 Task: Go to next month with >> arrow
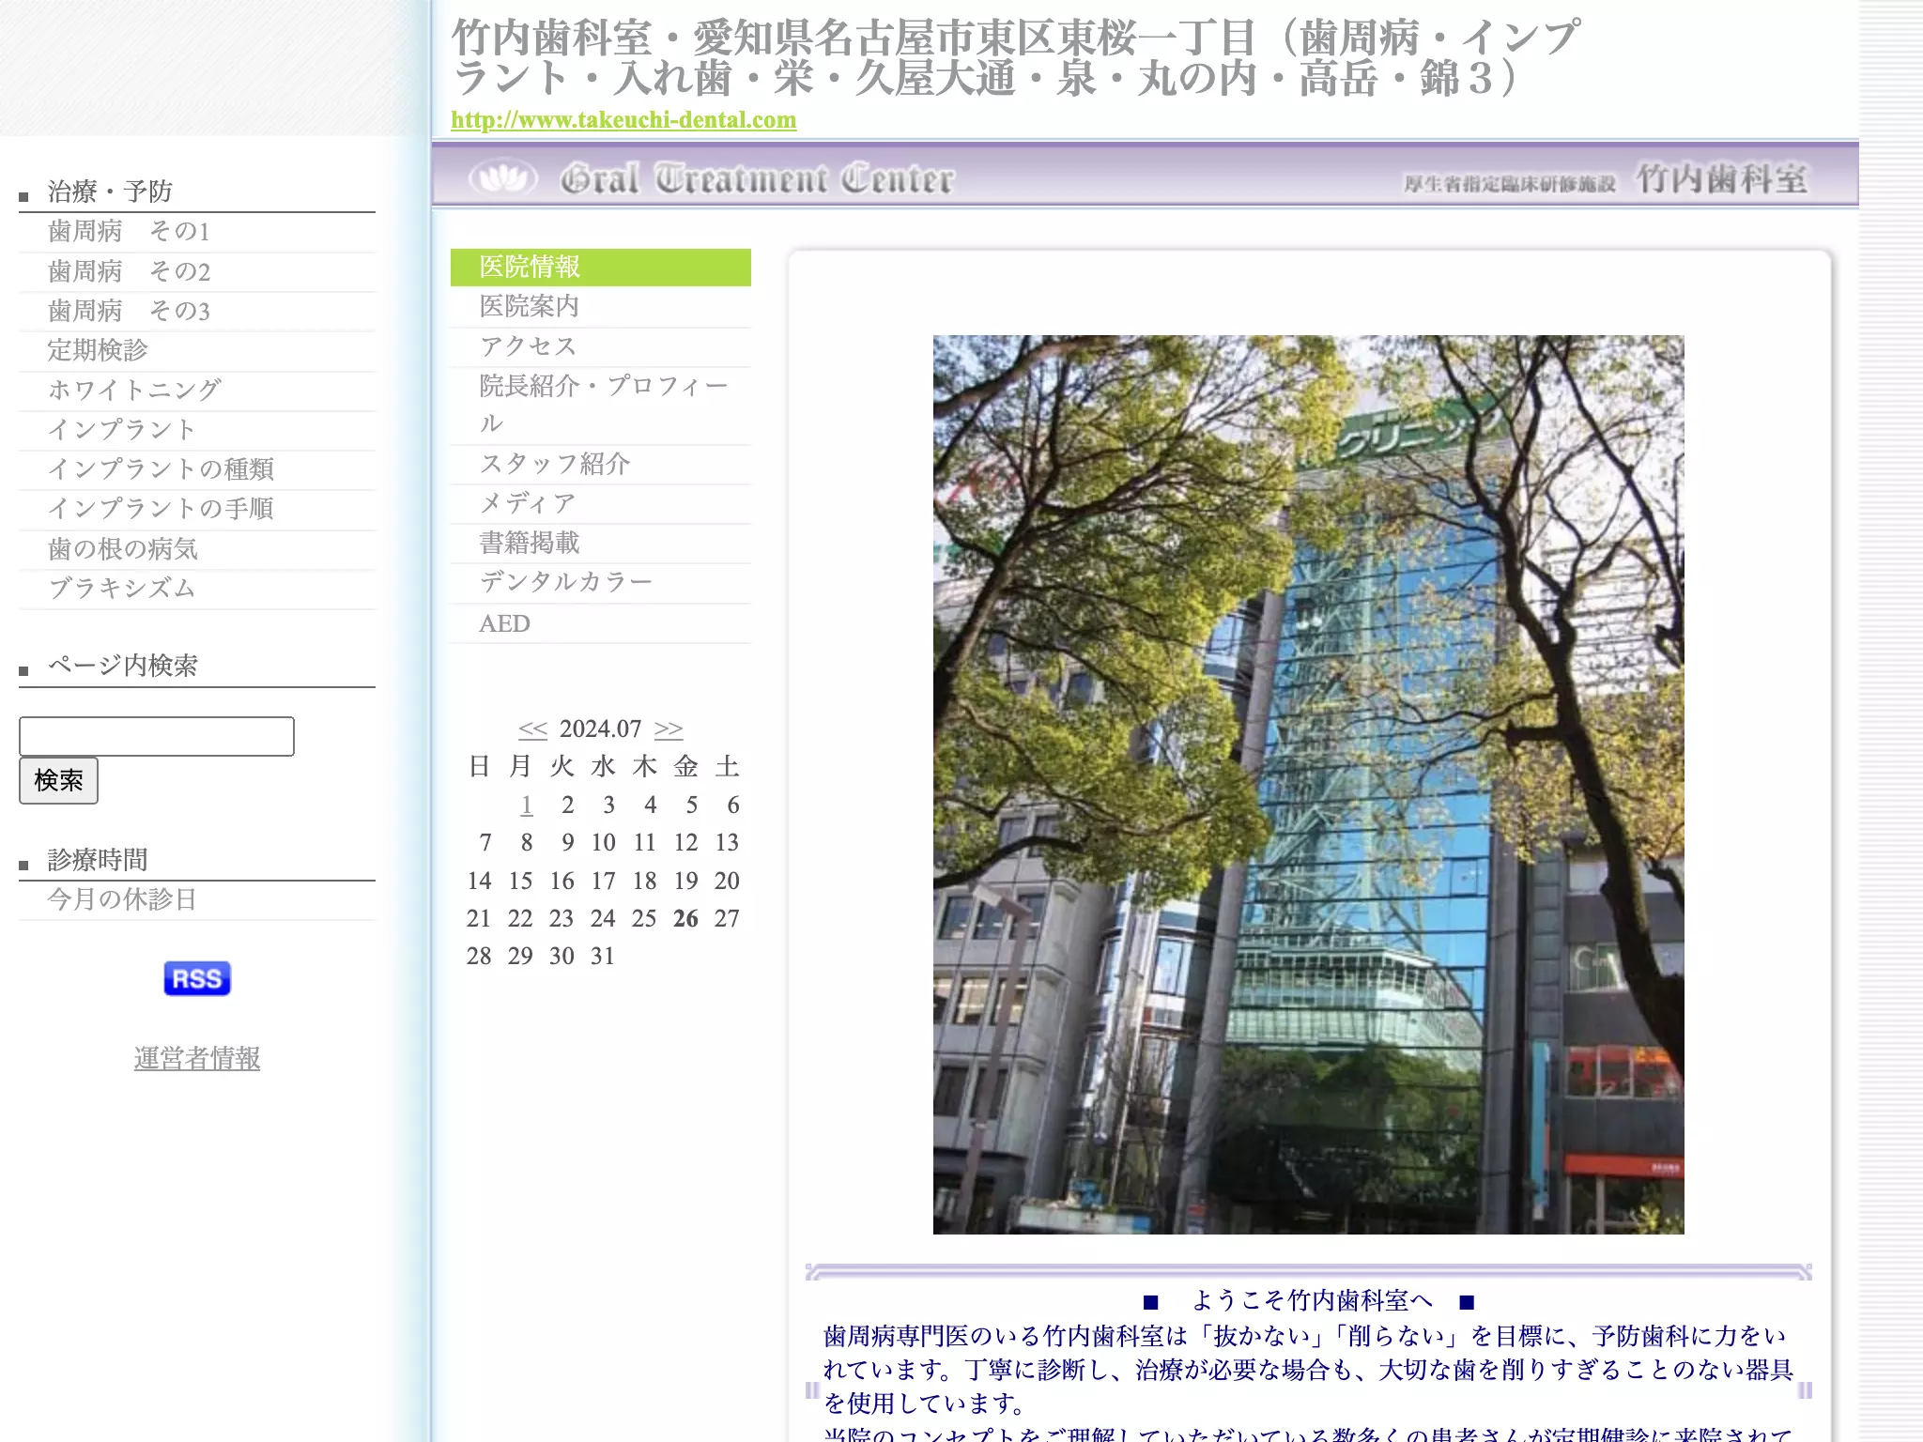click(x=669, y=729)
